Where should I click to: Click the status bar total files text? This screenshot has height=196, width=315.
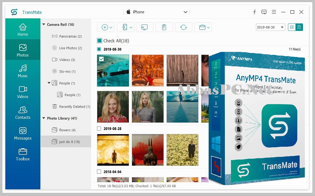tap(137, 186)
